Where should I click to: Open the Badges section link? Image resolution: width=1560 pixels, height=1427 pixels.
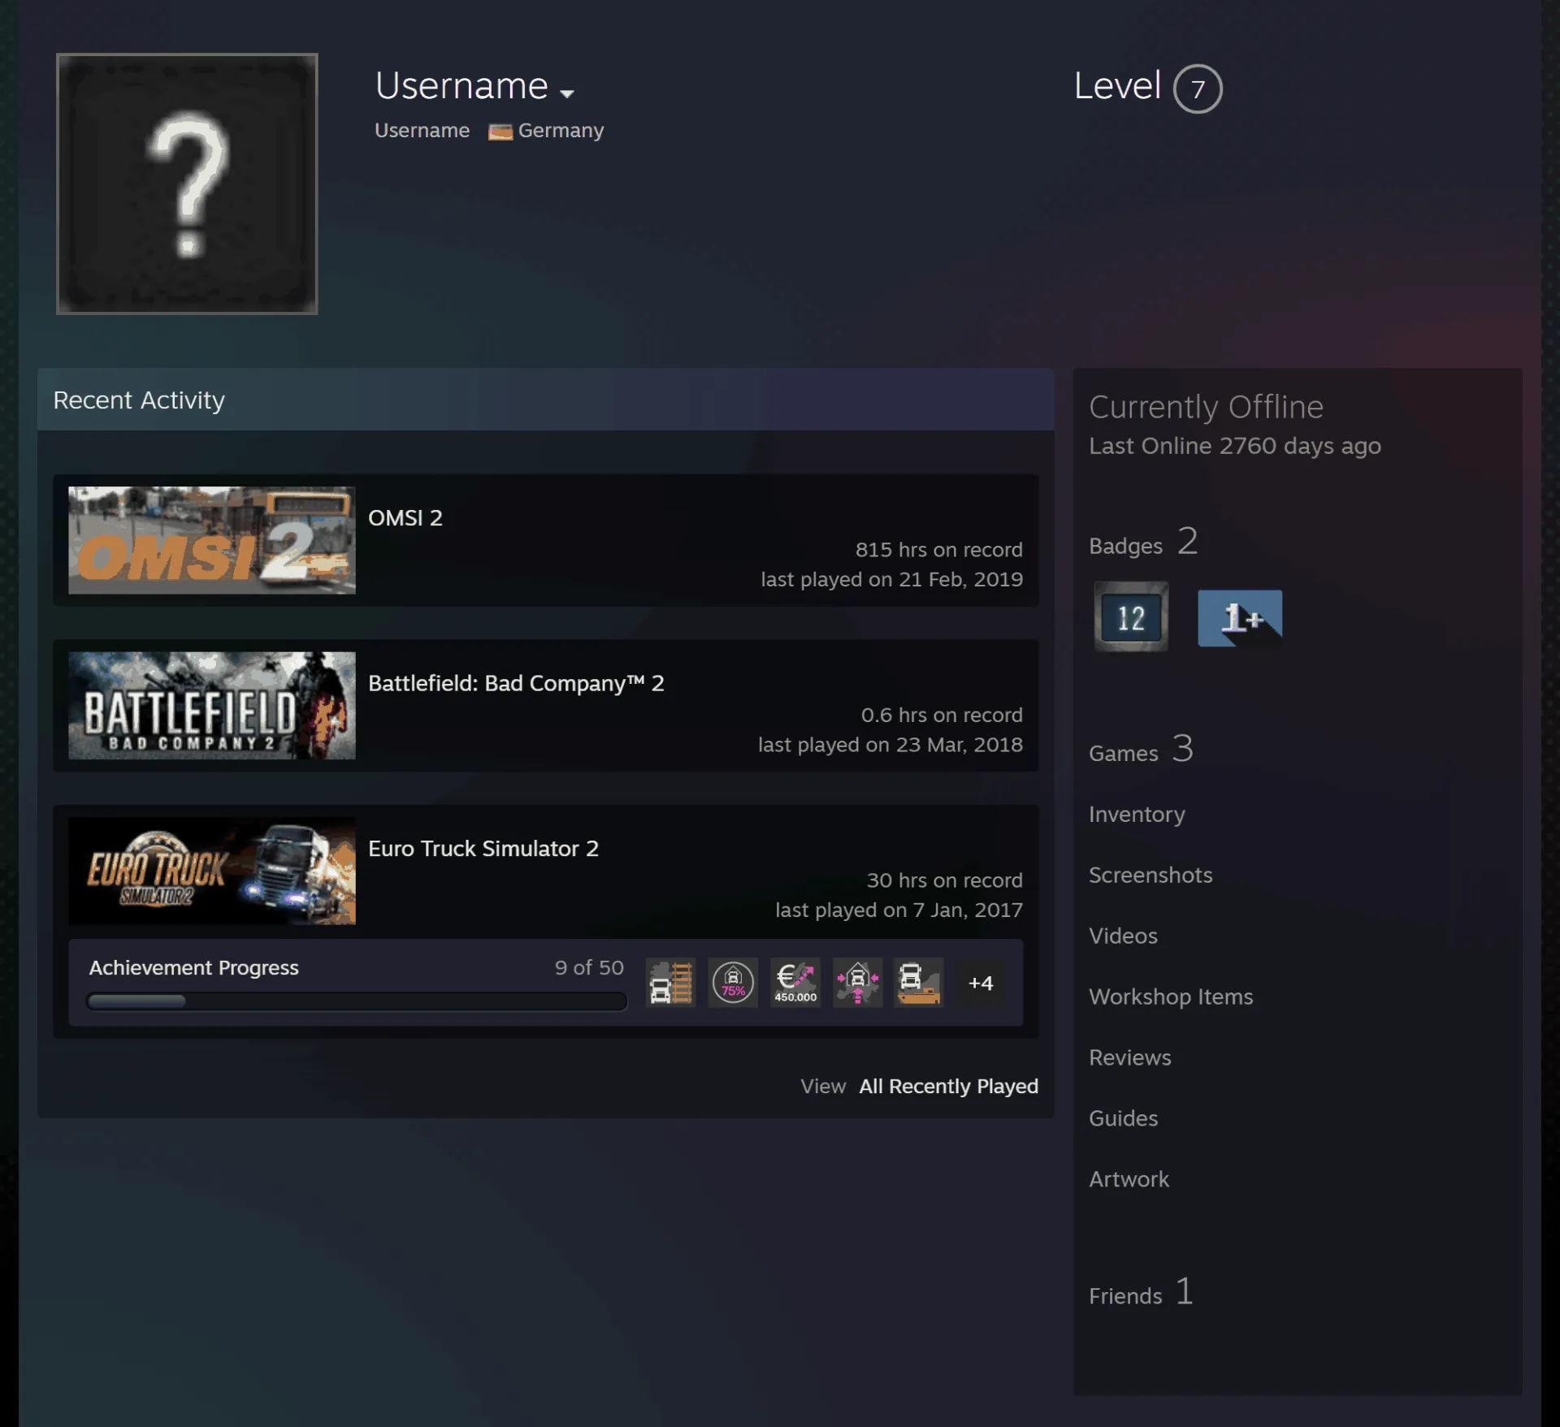click(x=1143, y=543)
